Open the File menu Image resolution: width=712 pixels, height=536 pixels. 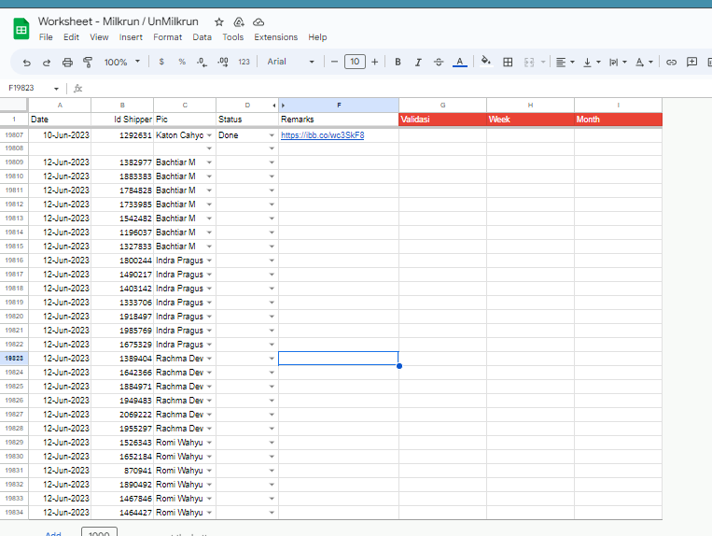[46, 37]
